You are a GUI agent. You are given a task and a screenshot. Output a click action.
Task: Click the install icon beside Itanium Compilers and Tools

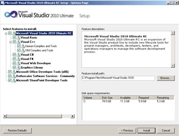coord(23,46)
